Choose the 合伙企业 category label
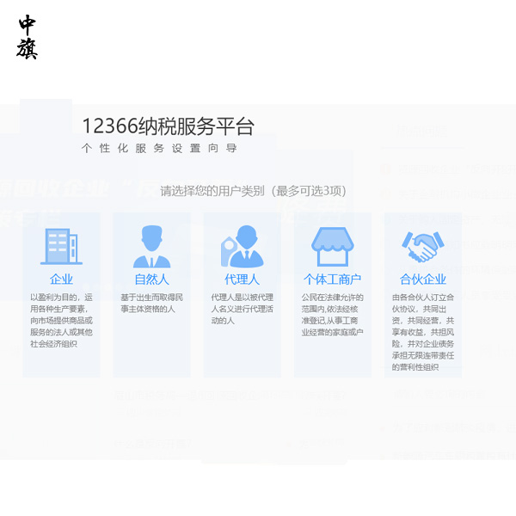Screen dimensions: 516x516 [x=422, y=279]
